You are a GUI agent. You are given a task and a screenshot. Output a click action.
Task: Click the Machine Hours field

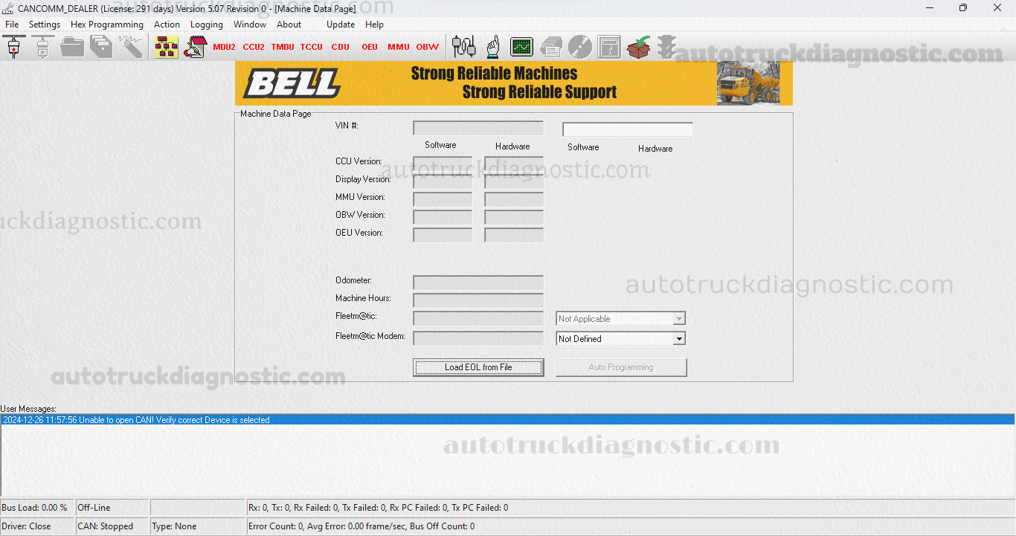pyautogui.click(x=478, y=300)
